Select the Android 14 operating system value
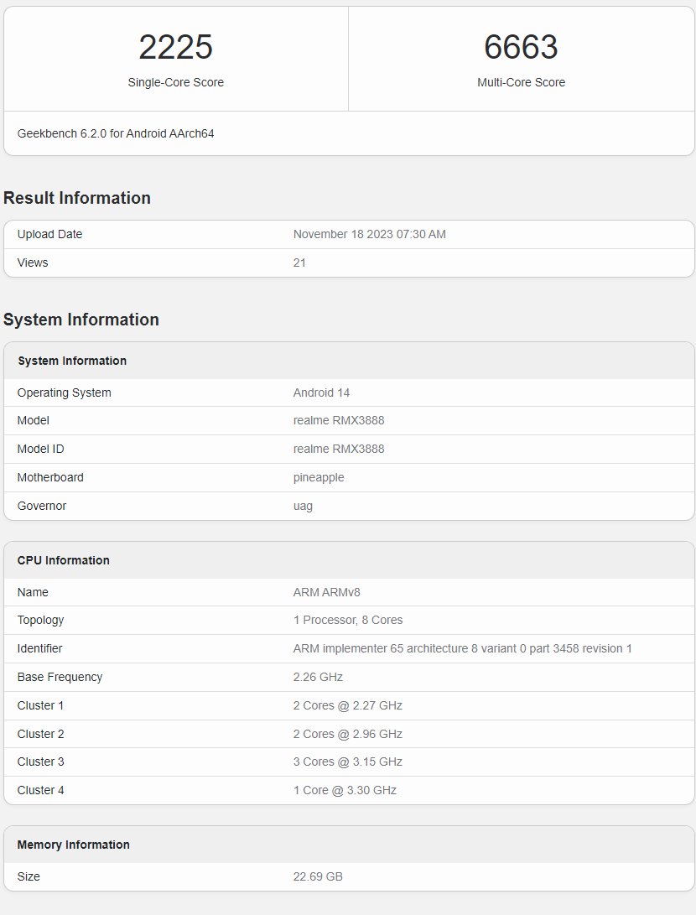 (321, 393)
